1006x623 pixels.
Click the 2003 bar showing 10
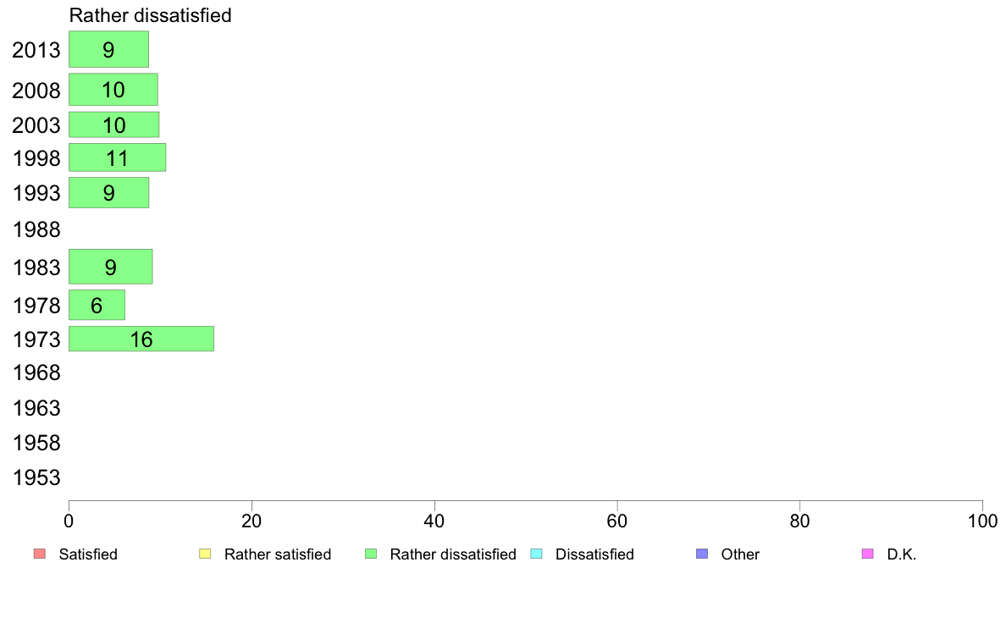[113, 124]
